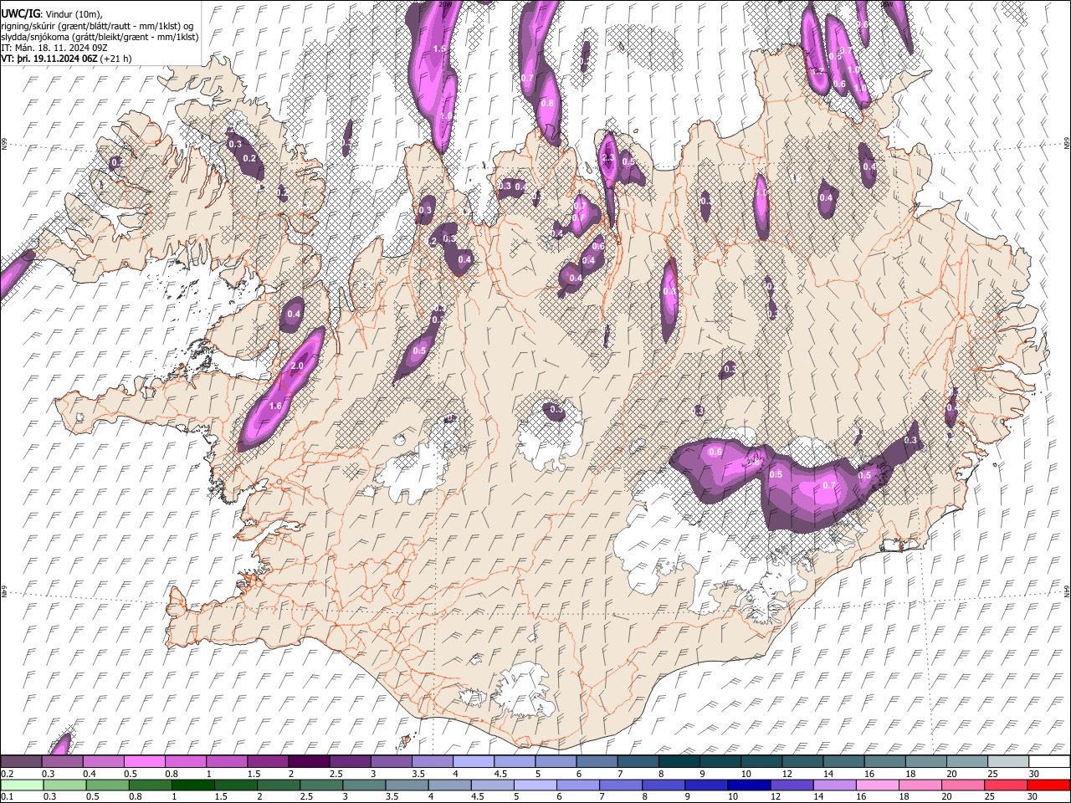Click the '1.6' precipitation value on the map
The width and height of the screenshot is (1071, 803).
(276, 406)
